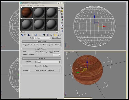Open the Material Editor Options icon

[62, 26]
